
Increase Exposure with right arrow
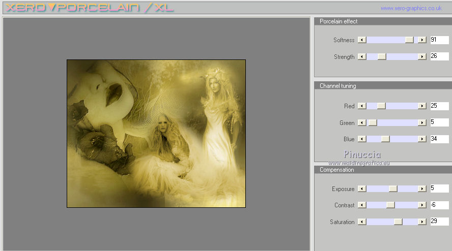[422, 189]
